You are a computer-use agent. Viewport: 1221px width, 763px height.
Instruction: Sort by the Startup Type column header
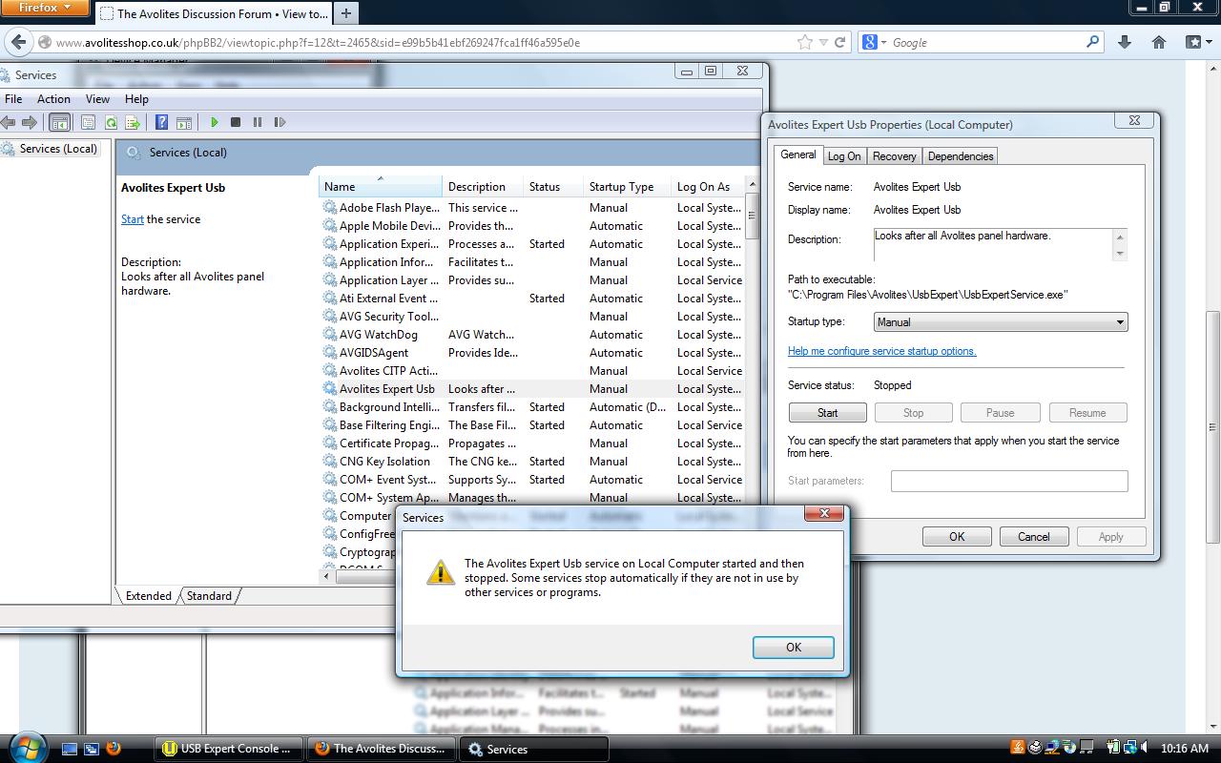627,187
